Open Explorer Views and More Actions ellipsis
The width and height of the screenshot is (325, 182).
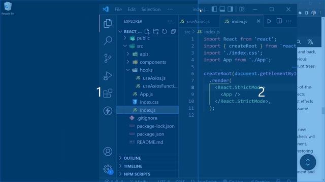coord(170,21)
